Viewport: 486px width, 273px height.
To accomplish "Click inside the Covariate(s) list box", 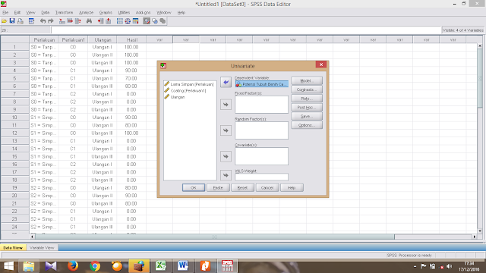I will [x=261, y=156].
